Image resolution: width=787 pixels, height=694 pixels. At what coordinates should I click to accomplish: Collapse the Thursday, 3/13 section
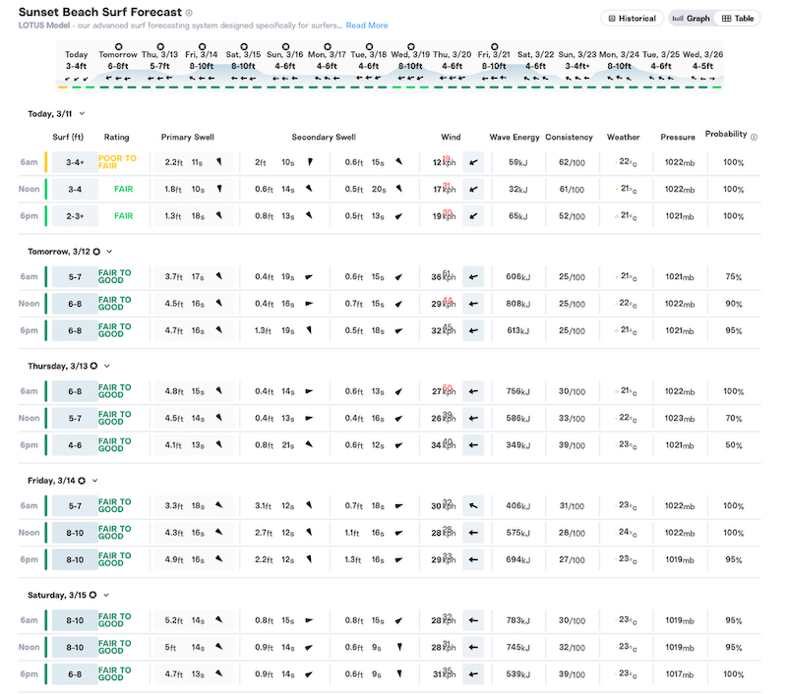[x=106, y=366]
